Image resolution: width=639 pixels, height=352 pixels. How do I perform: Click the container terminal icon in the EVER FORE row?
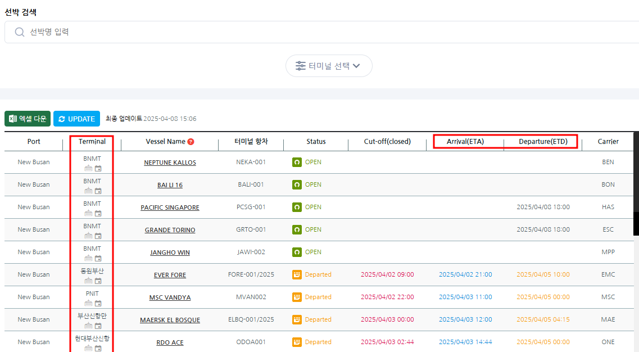pos(88,281)
